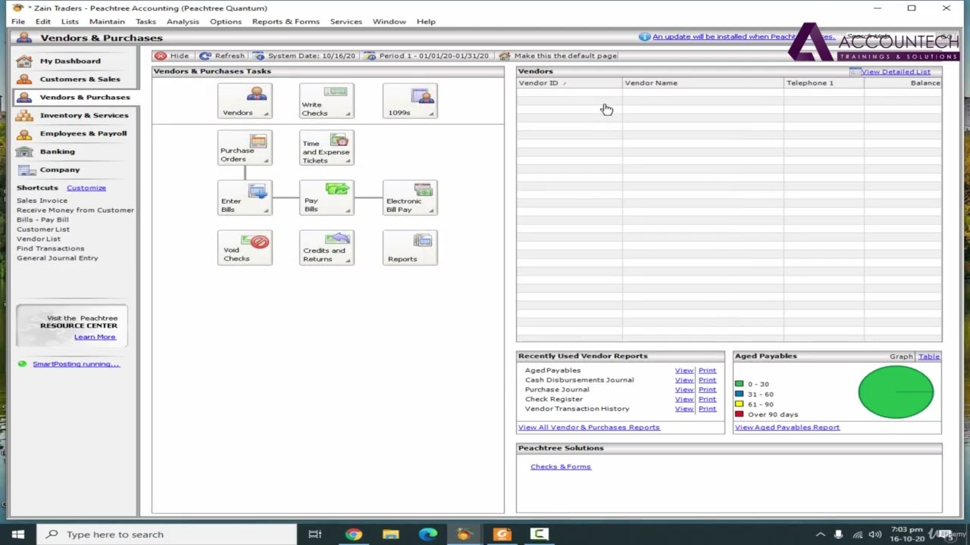The height and width of the screenshot is (545, 970).
Task: Open the Banking navigation section
Action: point(57,151)
